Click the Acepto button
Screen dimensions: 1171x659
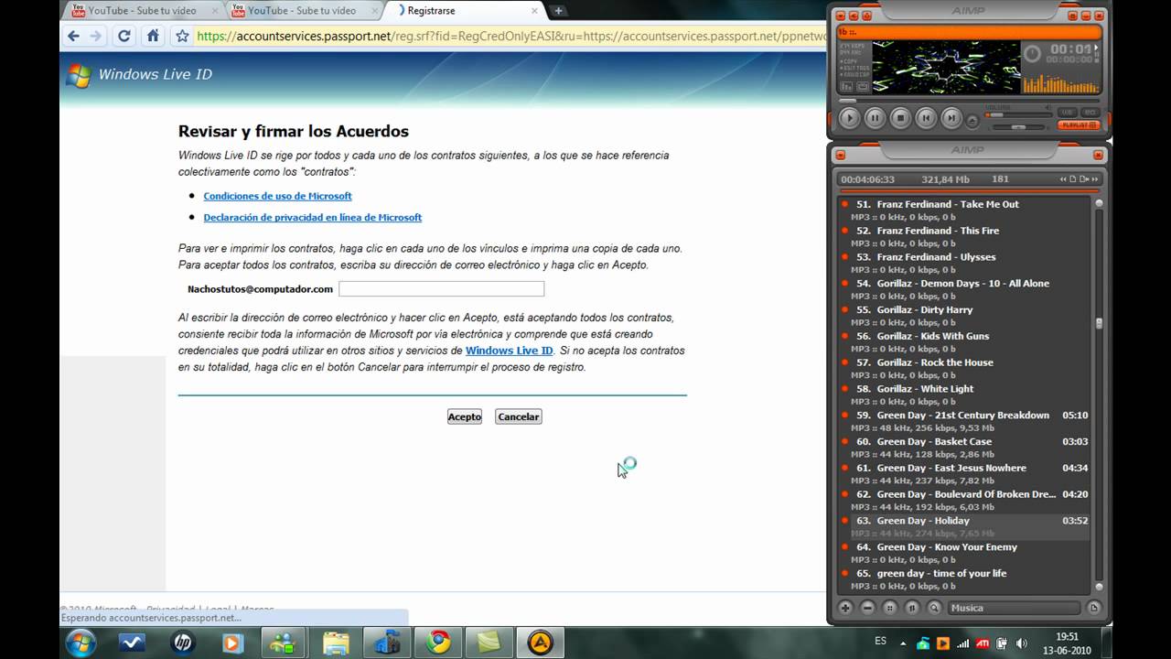click(x=465, y=416)
